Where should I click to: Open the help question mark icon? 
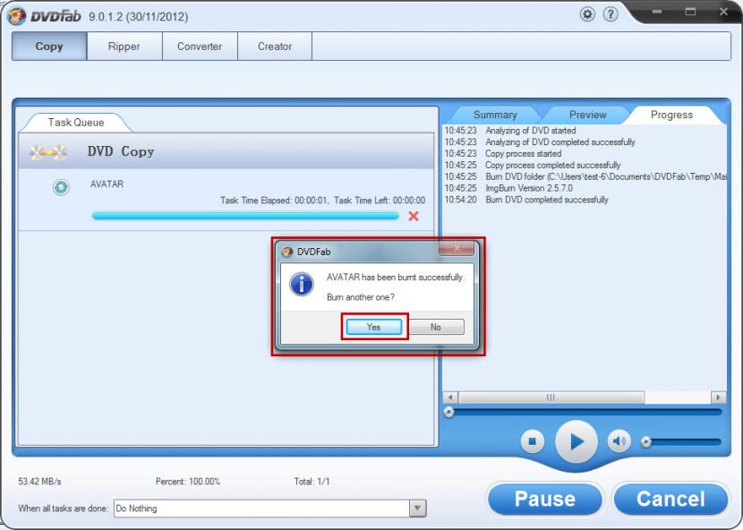point(611,14)
